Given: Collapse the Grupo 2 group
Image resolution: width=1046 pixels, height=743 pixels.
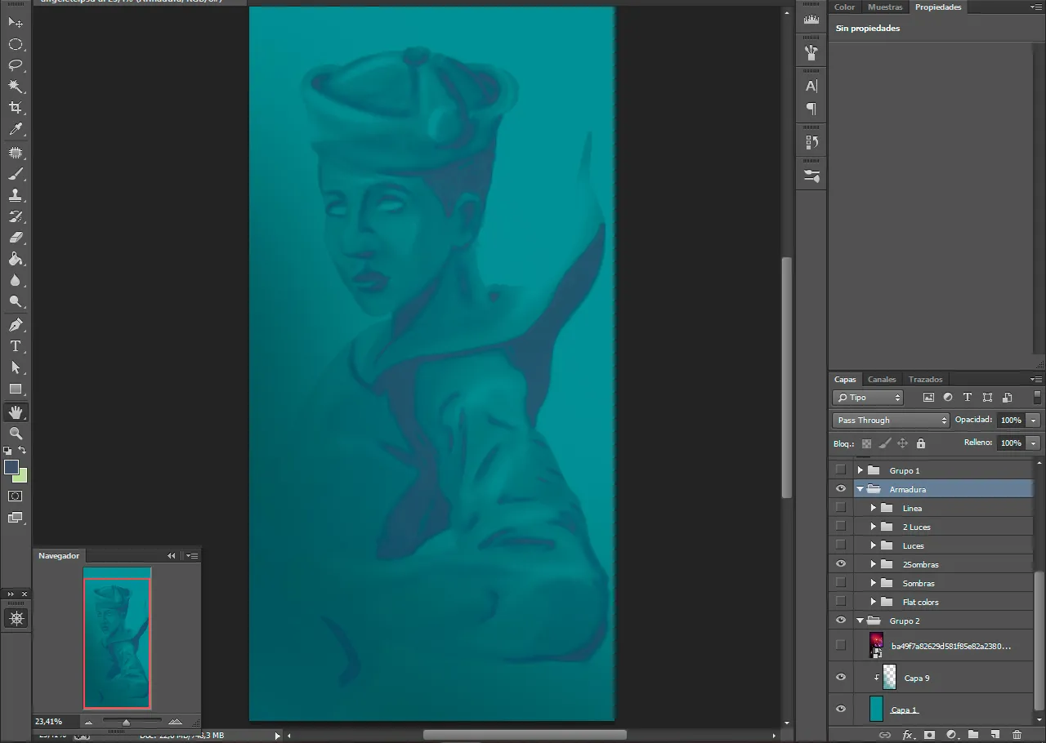Looking at the screenshot, I should pos(860,621).
